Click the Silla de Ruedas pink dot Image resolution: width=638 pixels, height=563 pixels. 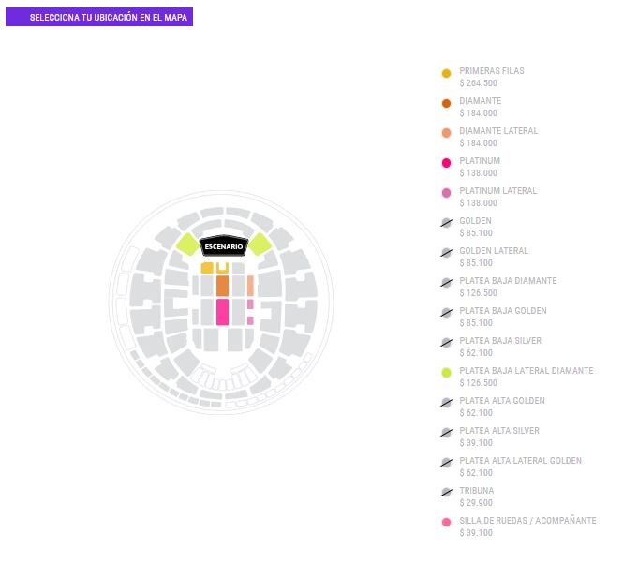(x=446, y=523)
